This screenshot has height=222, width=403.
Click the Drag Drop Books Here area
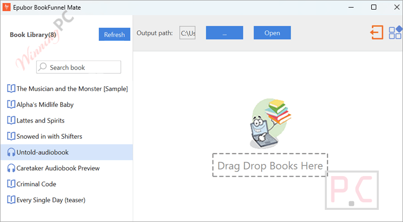point(270,165)
